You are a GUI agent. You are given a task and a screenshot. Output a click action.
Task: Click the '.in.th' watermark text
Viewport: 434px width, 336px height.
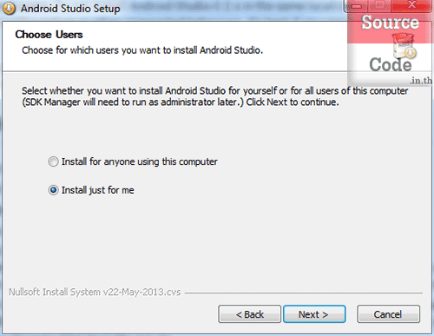pos(421,80)
